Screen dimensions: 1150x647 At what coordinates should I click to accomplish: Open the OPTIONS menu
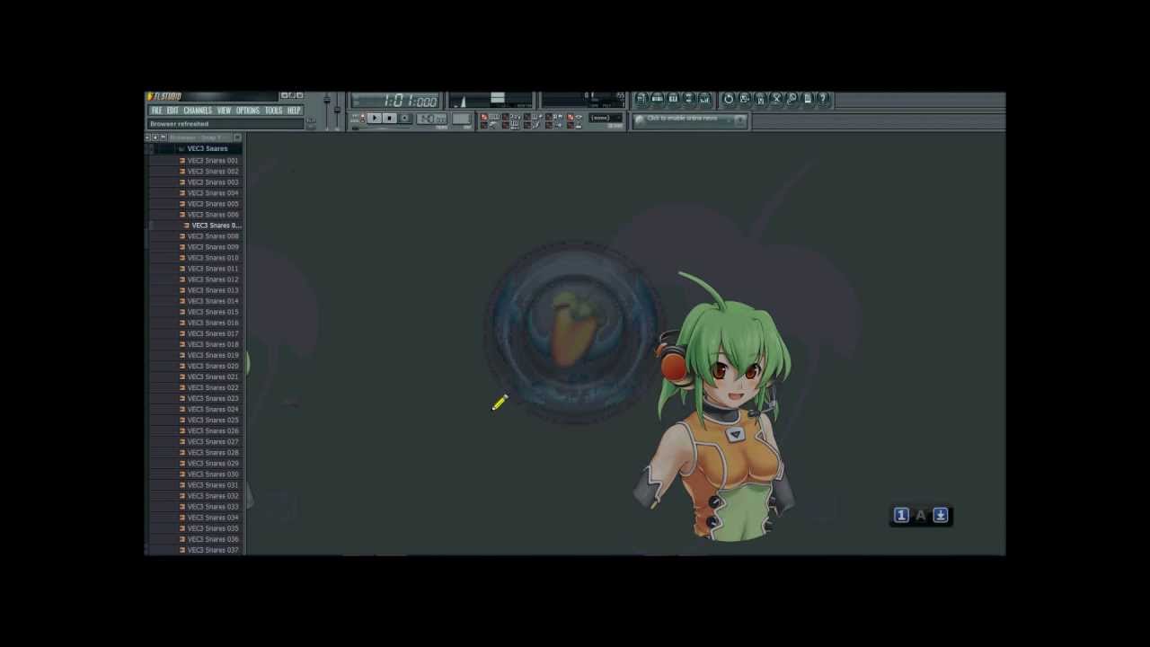tap(248, 111)
